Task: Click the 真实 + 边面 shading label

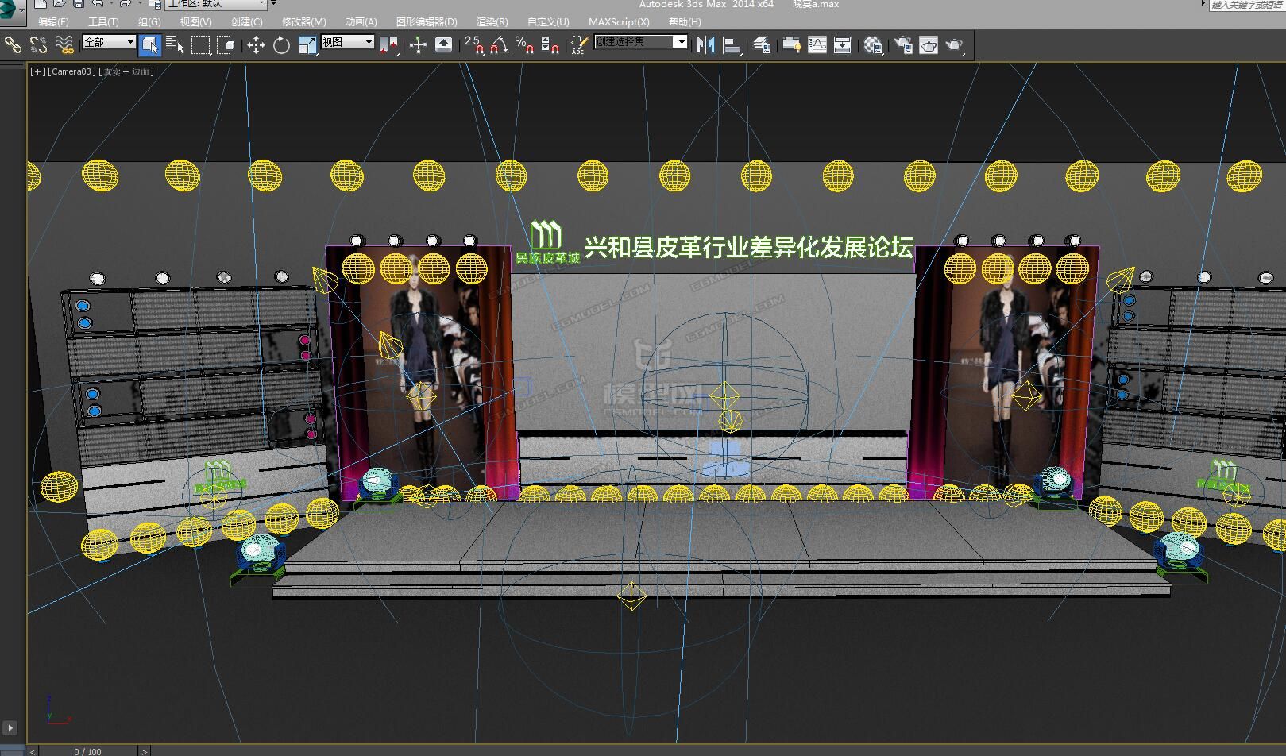Action: point(127,71)
